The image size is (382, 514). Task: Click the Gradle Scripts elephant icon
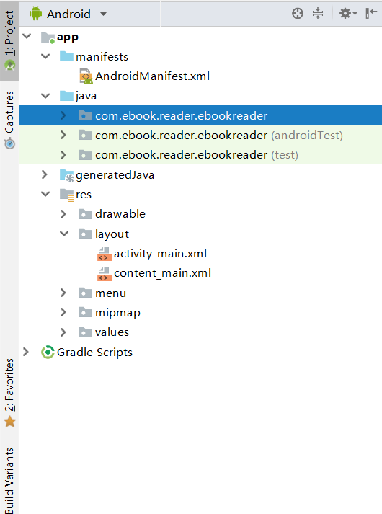click(48, 353)
